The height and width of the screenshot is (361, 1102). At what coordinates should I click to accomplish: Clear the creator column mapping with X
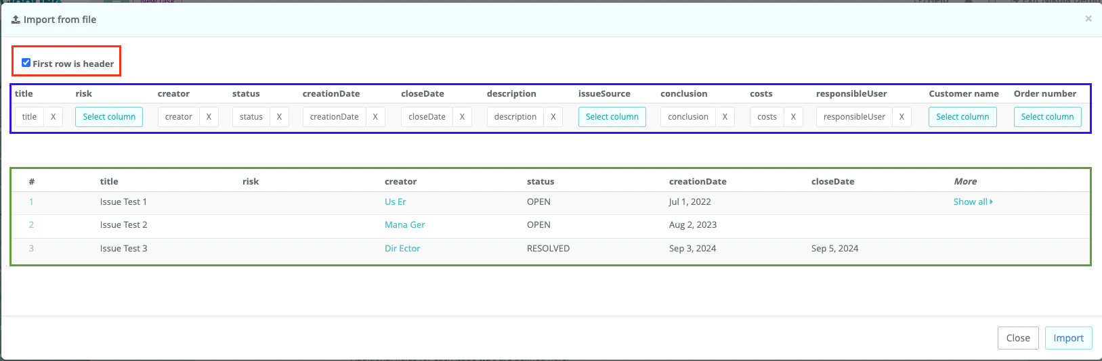pos(209,117)
